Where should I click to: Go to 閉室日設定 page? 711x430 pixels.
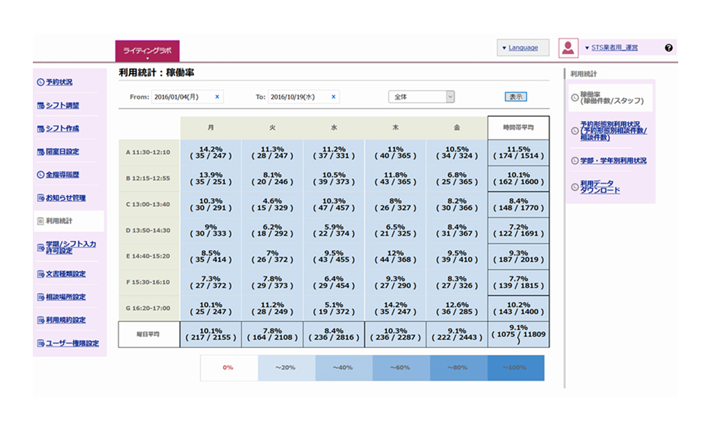point(62,152)
